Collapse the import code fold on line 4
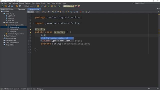The width and height of the screenshot is (160, 90). 33,23
